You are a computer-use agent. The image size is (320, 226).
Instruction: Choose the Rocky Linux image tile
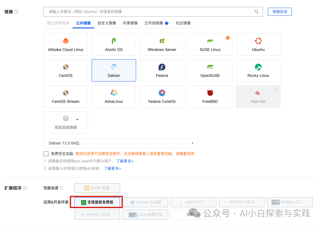coord(258,70)
